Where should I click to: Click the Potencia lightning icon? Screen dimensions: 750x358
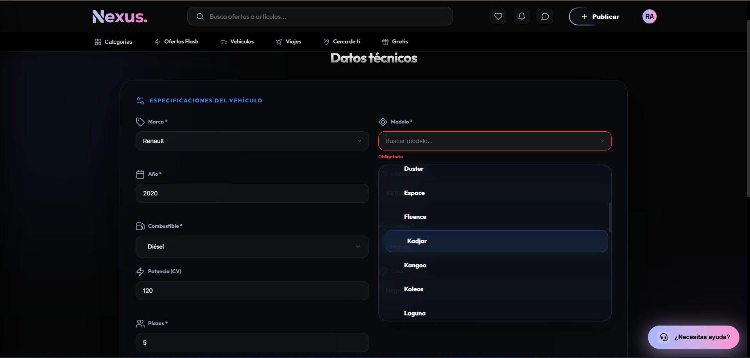(x=140, y=272)
